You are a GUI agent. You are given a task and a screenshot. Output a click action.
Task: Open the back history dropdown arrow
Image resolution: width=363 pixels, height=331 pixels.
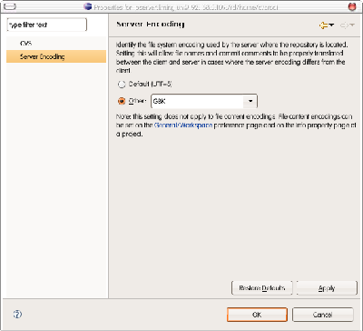[x=331, y=25]
